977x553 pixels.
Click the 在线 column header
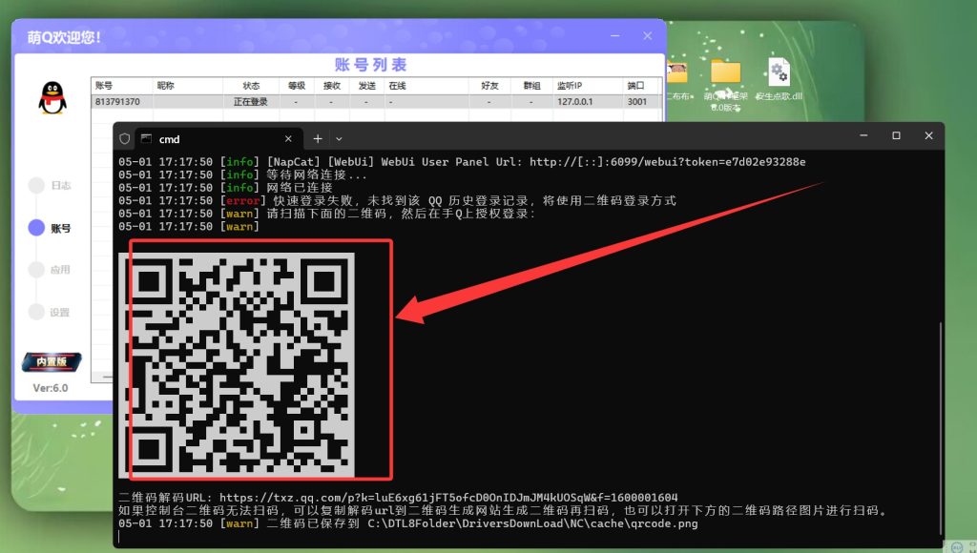[x=426, y=86]
